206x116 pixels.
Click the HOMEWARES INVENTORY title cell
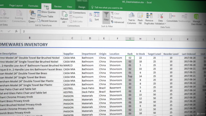click(24, 44)
